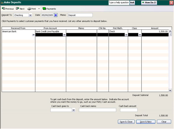Image resolution: width=174 pixels, height=129 pixels.
Task: Open the date calendar picker icon
Action: point(56,15)
